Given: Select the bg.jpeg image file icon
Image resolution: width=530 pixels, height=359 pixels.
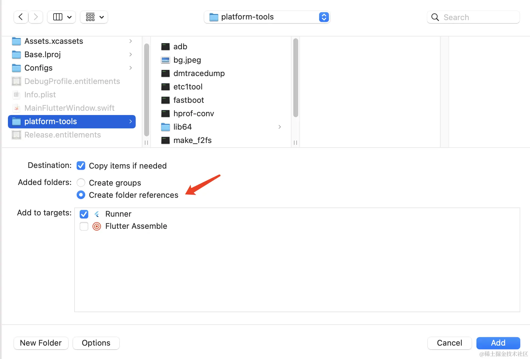Looking at the screenshot, I should [x=166, y=60].
